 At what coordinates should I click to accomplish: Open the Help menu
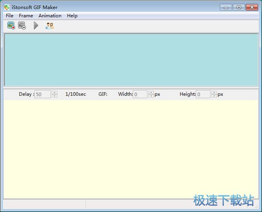pyautogui.click(x=72, y=16)
